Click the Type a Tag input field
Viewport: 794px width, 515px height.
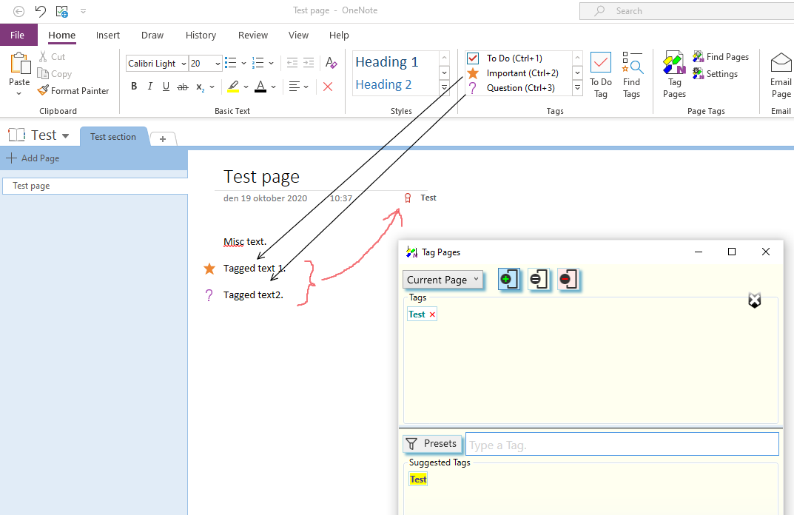coord(622,444)
